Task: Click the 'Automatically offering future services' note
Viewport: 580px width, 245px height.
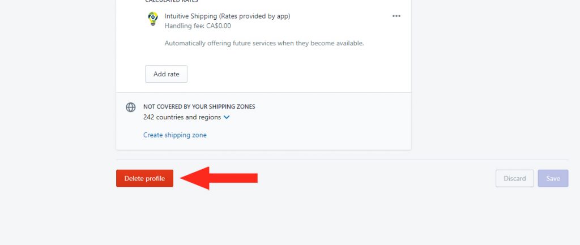Action: 264,43
